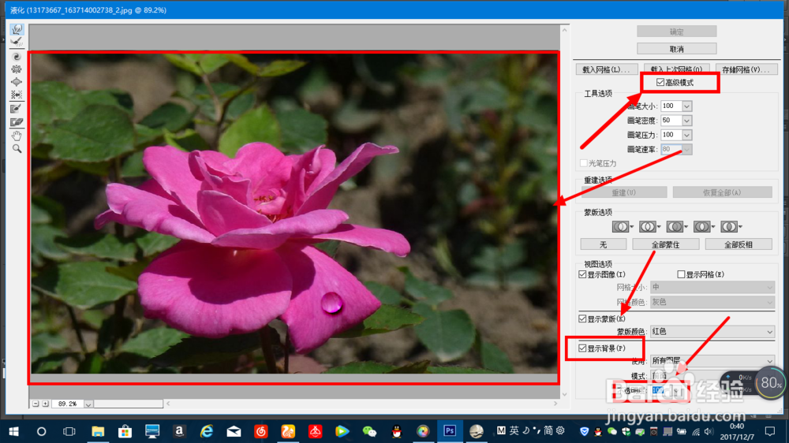The height and width of the screenshot is (443, 789).
Task: Open fifth mask option invert-selection dropdown
Action: click(x=731, y=227)
